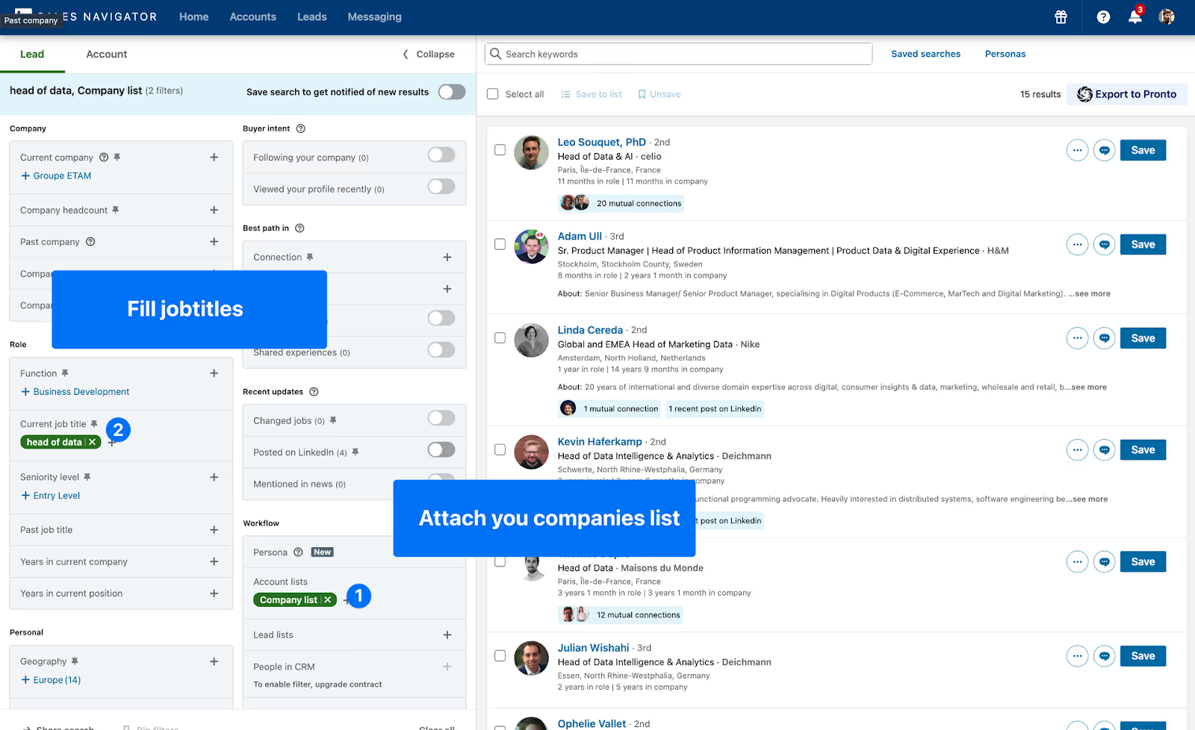Screen dimensions: 1195x730
Task: Enable Viewed your profile recently toggle
Action: pyautogui.click(x=441, y=187)
